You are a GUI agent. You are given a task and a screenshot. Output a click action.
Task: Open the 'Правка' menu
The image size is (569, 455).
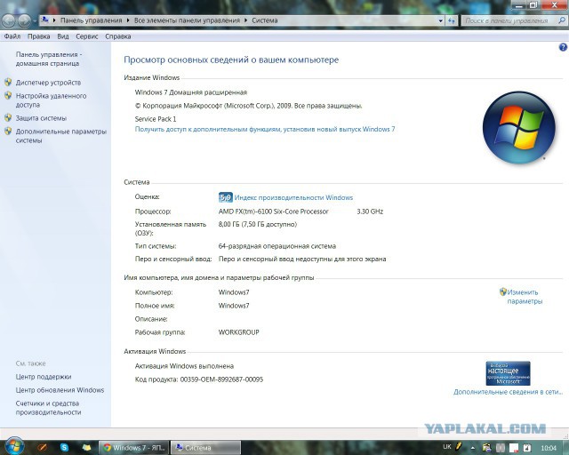(38, 36)
